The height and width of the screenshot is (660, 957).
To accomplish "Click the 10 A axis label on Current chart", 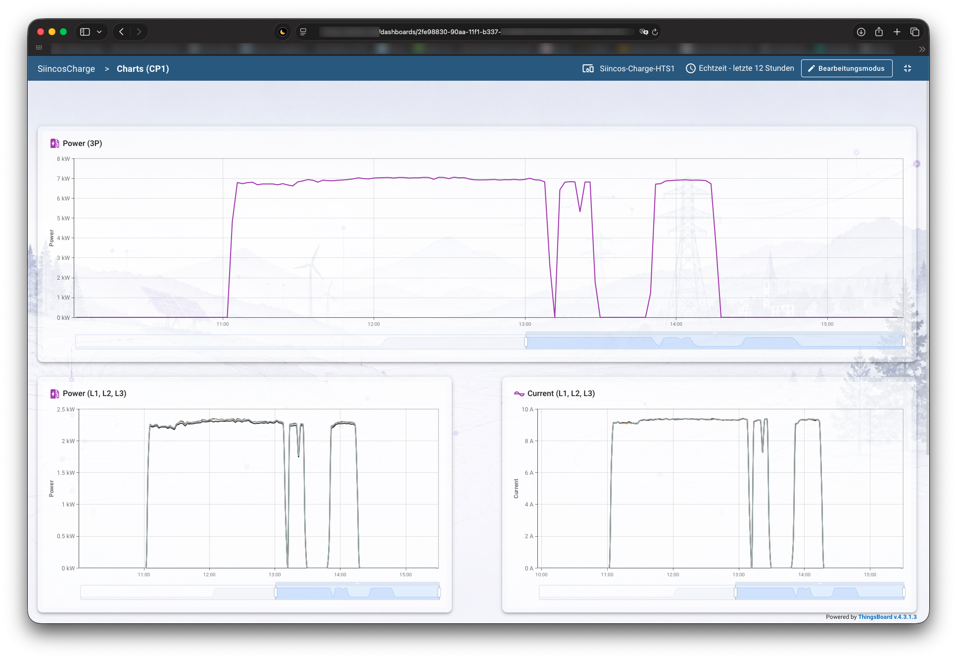I will 527,409.
